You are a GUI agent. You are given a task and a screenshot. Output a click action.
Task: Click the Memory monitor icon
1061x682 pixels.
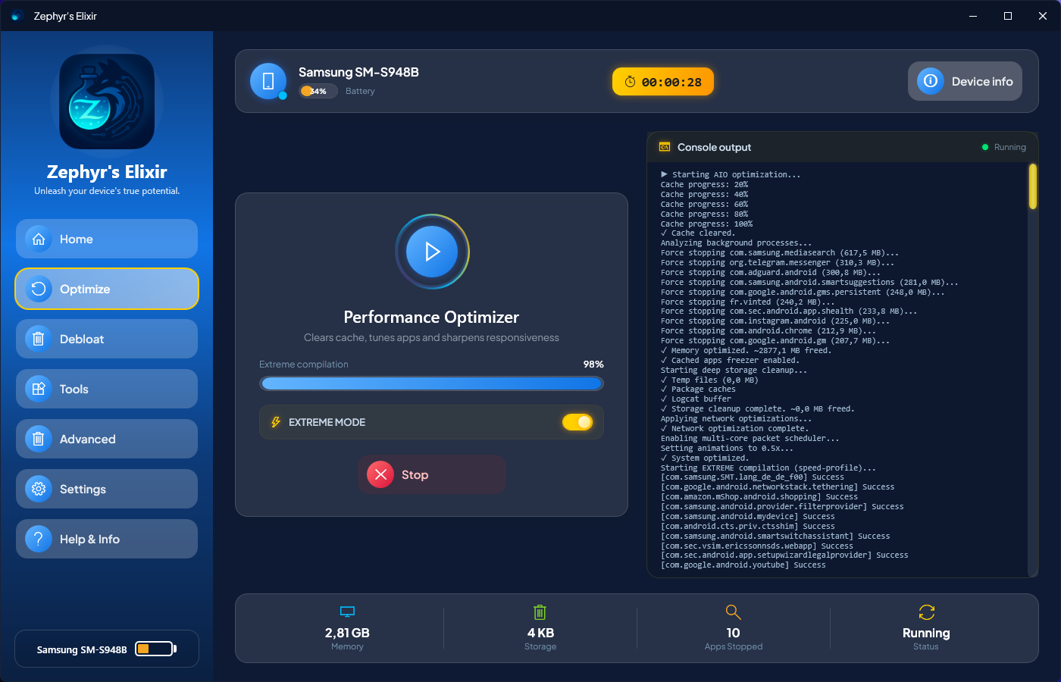347,612
